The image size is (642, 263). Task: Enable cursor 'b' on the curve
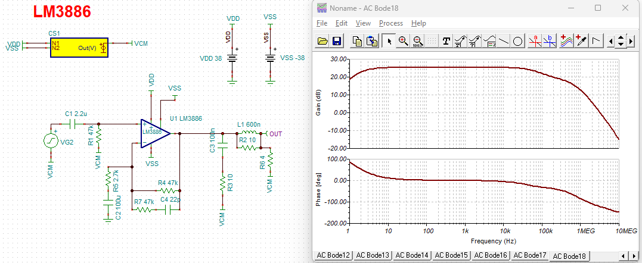tap(550, 41)
